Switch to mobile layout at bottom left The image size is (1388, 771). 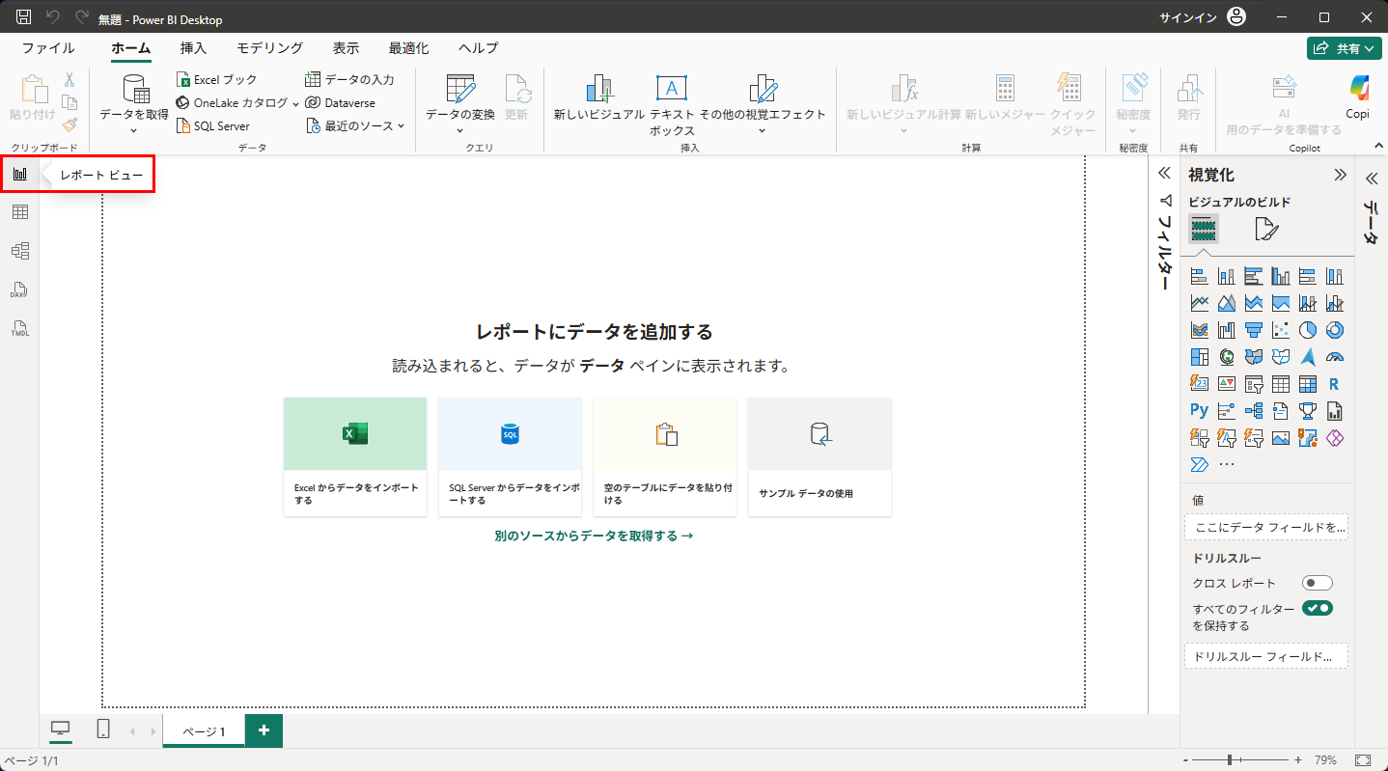pos(103,730)
